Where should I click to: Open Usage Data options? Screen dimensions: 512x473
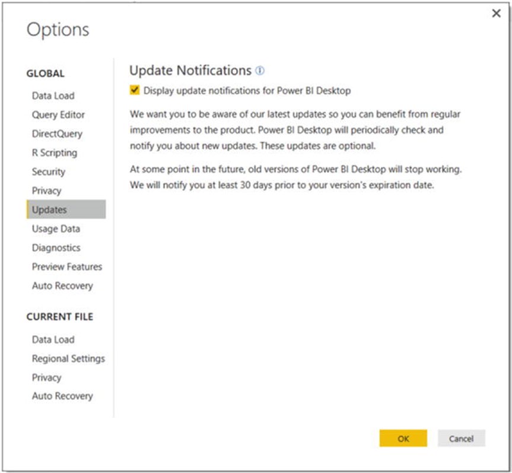[56, 229]
